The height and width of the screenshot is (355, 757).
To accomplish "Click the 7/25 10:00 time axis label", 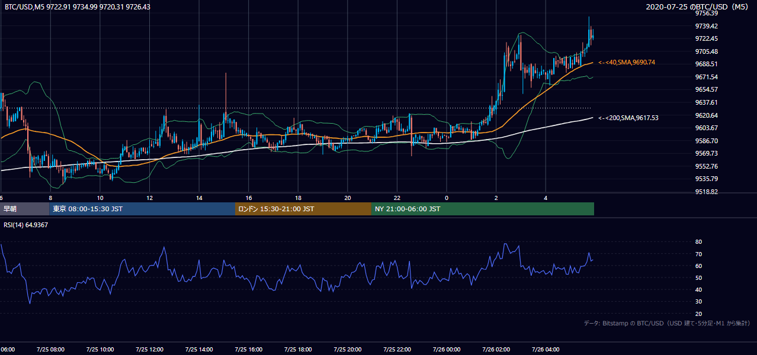I will click(100, 349).
